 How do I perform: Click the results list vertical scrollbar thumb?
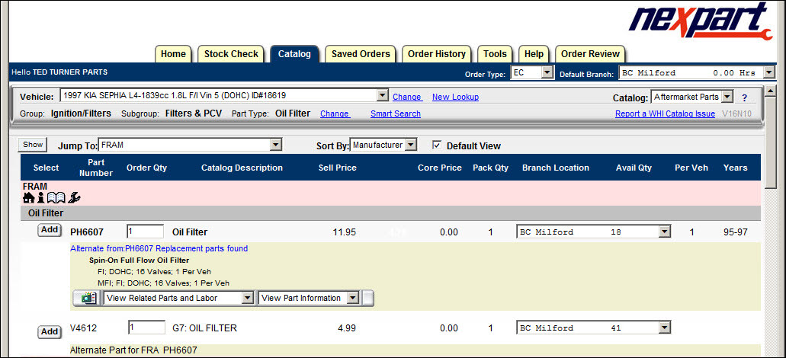(x=770, y=142)
